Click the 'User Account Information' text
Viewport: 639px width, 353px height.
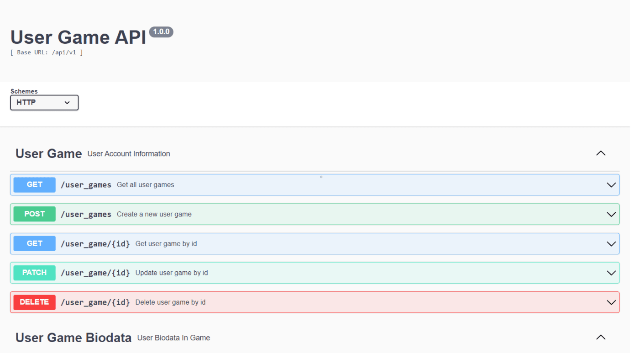click(129, 154)
